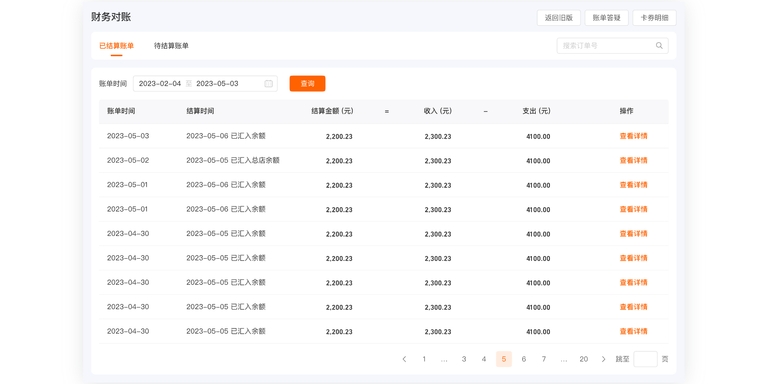The image size is (768, 384).
Task: Jump to last page 20
Action: (x=584, y=359)
